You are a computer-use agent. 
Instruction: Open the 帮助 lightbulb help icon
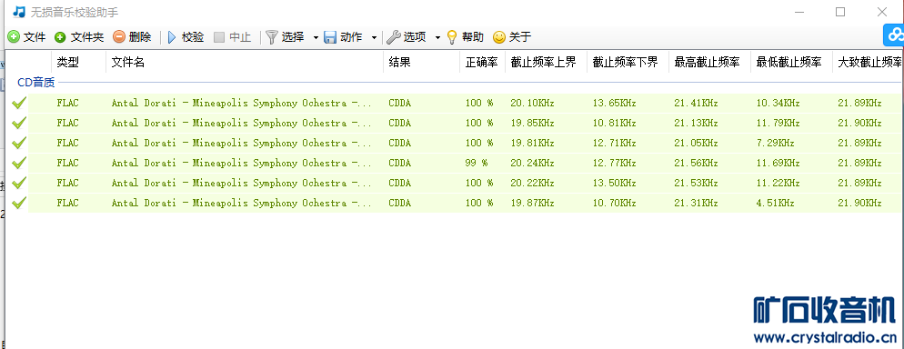pyautogui.click(x=452, y=37)
